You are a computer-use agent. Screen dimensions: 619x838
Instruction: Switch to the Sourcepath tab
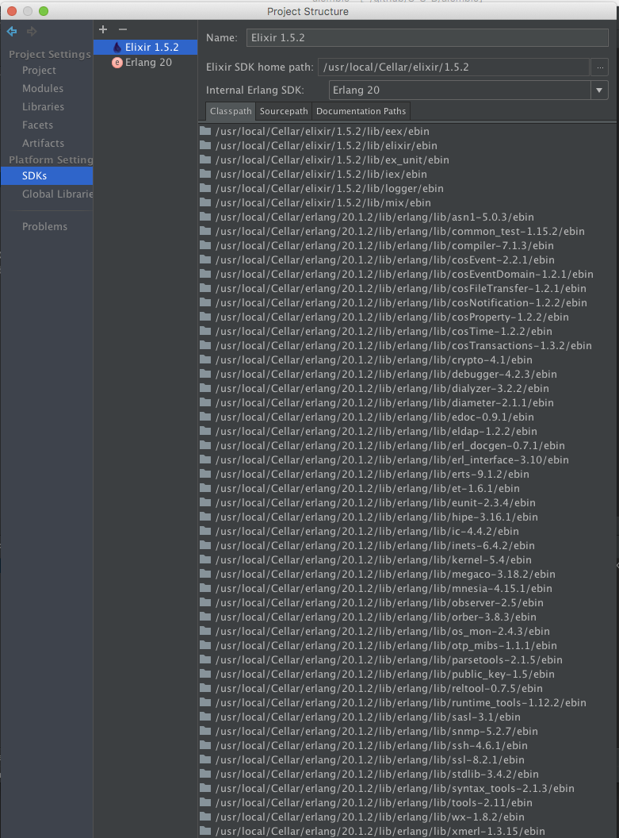tap(284, 111)
